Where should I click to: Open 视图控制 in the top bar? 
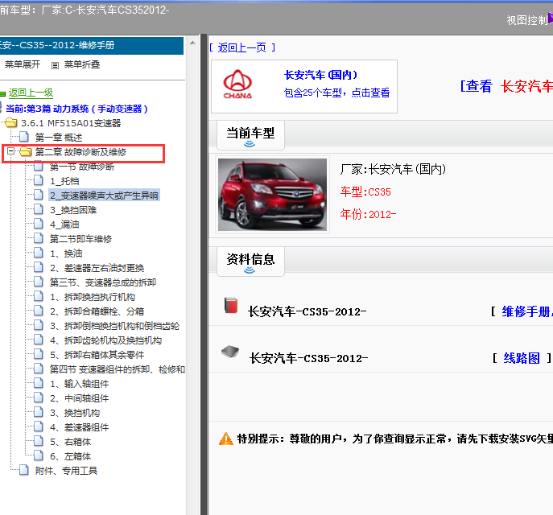[527, 20]
